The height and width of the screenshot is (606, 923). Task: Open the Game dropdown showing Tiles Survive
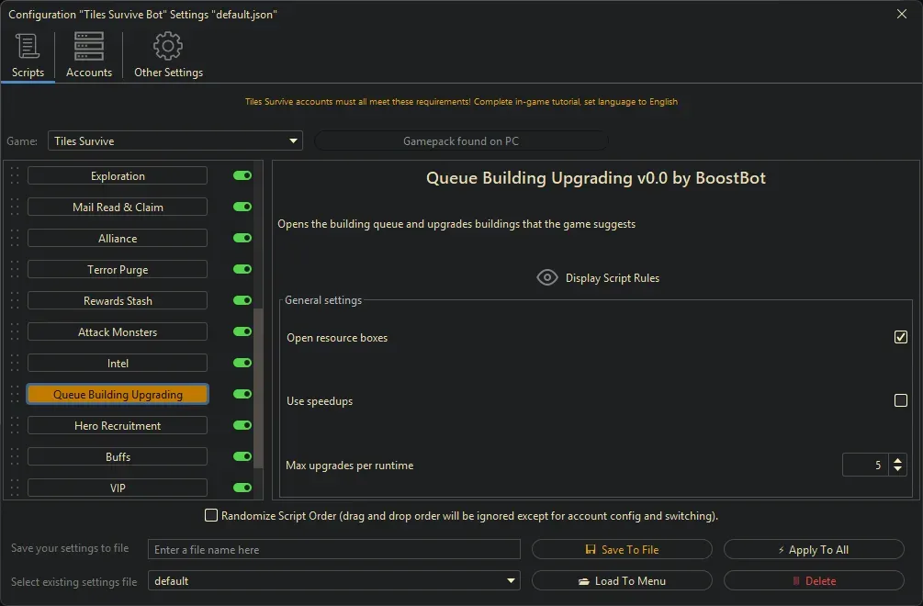tap(174, 141)
